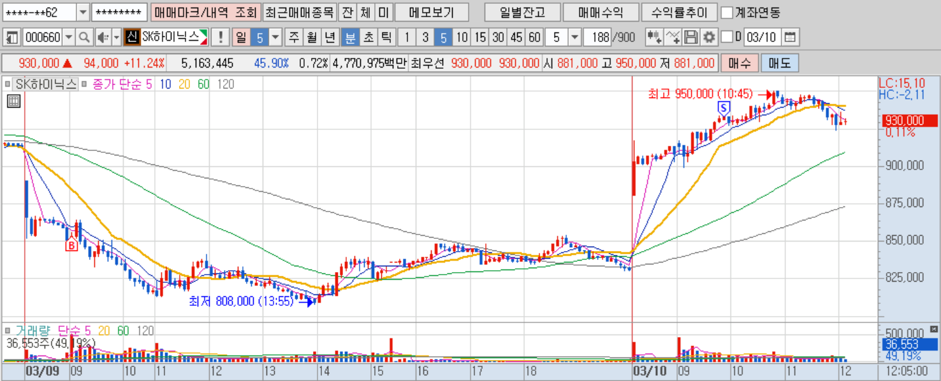The image size is (941, 381).
Task: Click the speaker sound icon
Action: point(103,38)
